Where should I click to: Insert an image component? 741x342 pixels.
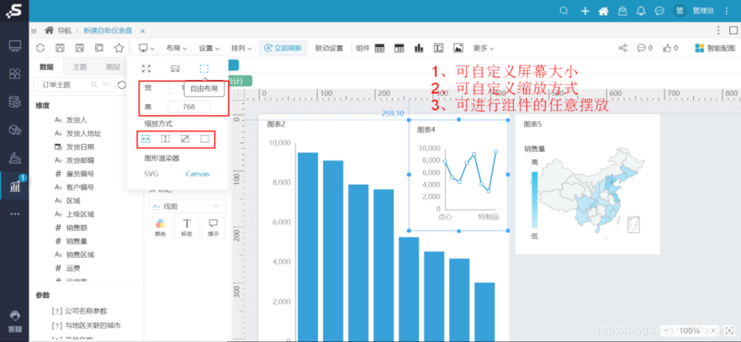tap(458, 48)
